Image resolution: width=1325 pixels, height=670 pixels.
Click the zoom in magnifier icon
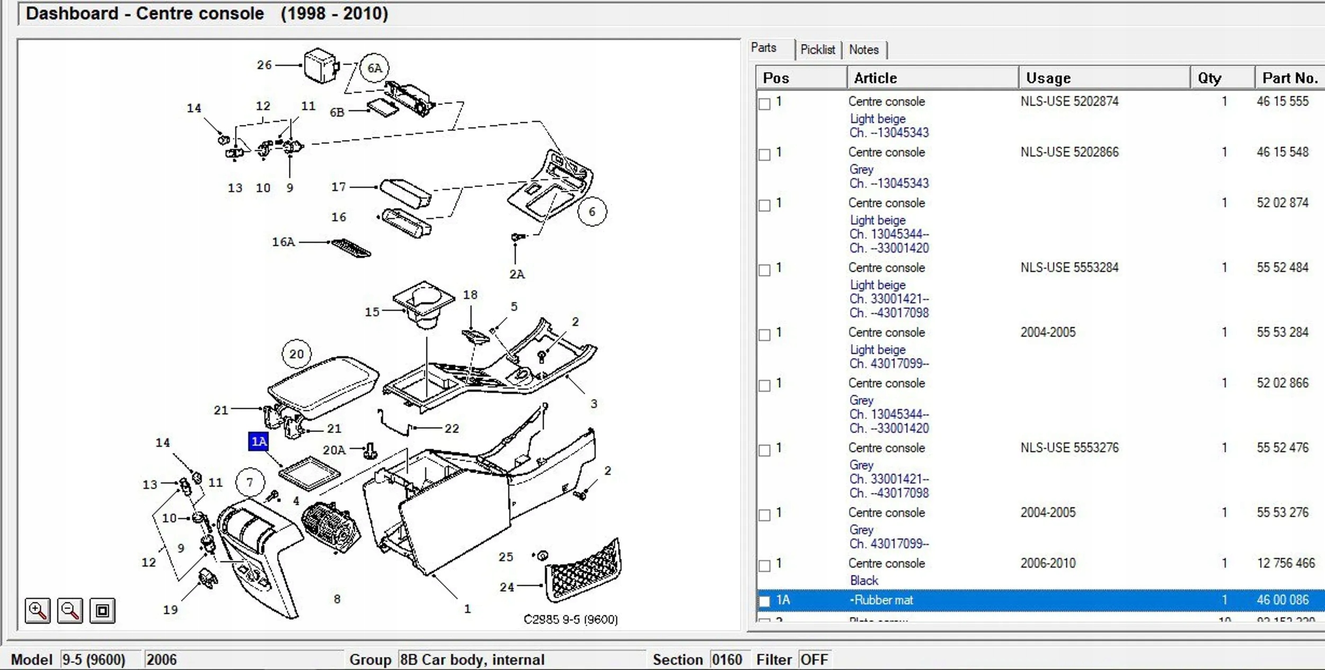38,611
